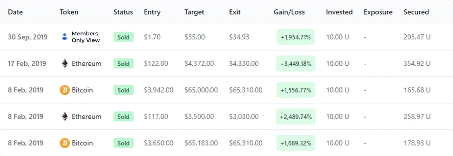Click the Ethereum icon with $117.00 entry
453x156 pixels.
(65, 117)
